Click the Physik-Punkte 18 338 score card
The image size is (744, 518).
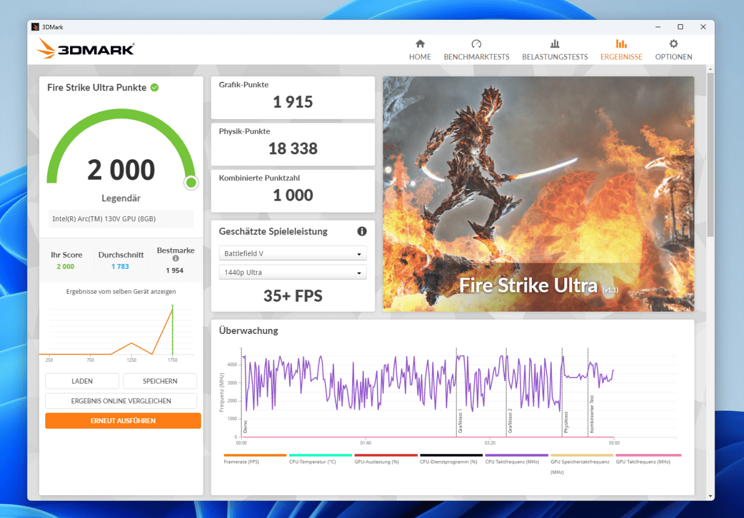point(293,144)
